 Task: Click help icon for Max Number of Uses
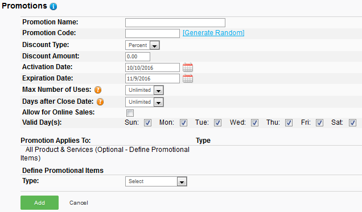pyautogui.click(x=98, y=90)
